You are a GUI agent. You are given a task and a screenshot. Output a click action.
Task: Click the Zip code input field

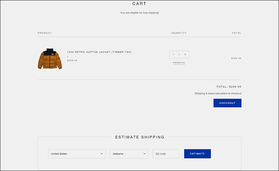tap(166, 154)
